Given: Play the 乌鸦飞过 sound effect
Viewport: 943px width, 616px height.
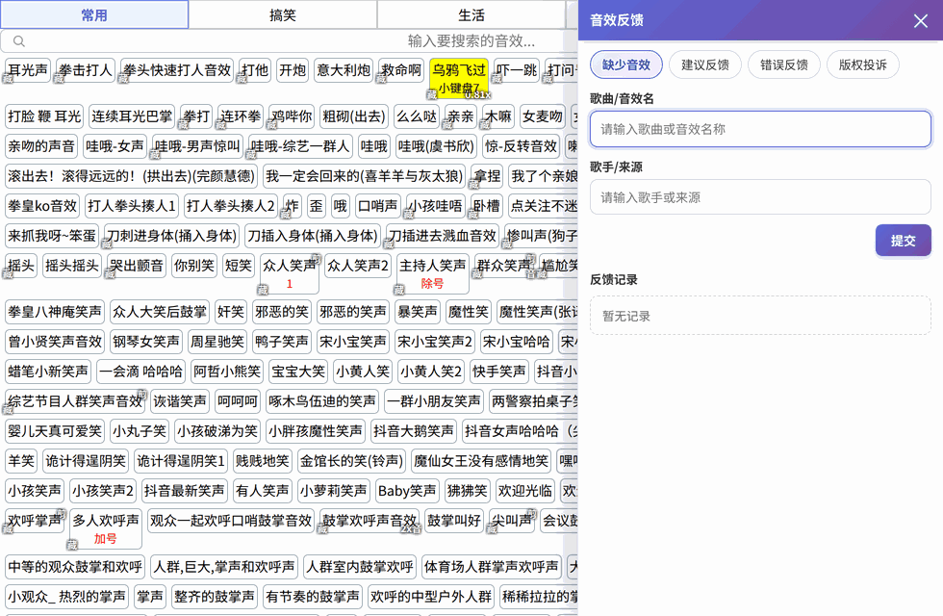Looking at the screenshot, I should pos(459,79).
